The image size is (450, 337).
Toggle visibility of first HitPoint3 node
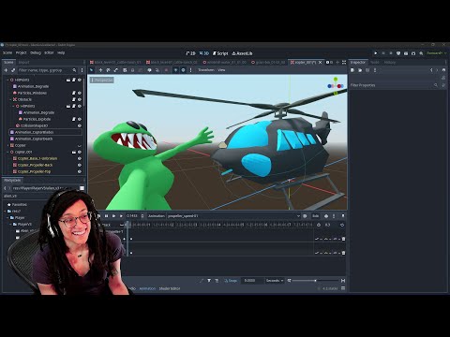coord(80,80)
